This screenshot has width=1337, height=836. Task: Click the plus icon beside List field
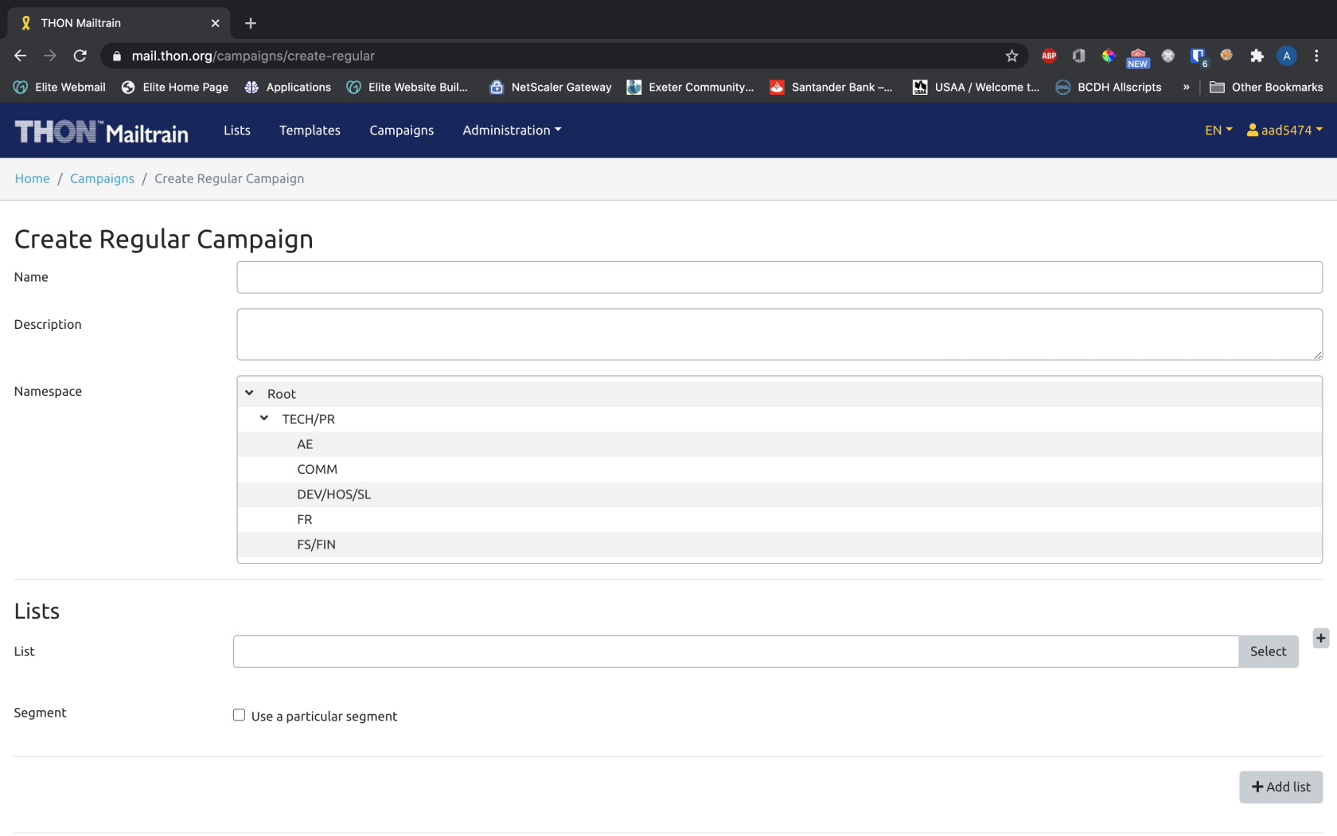click(x=1320, y=638)
